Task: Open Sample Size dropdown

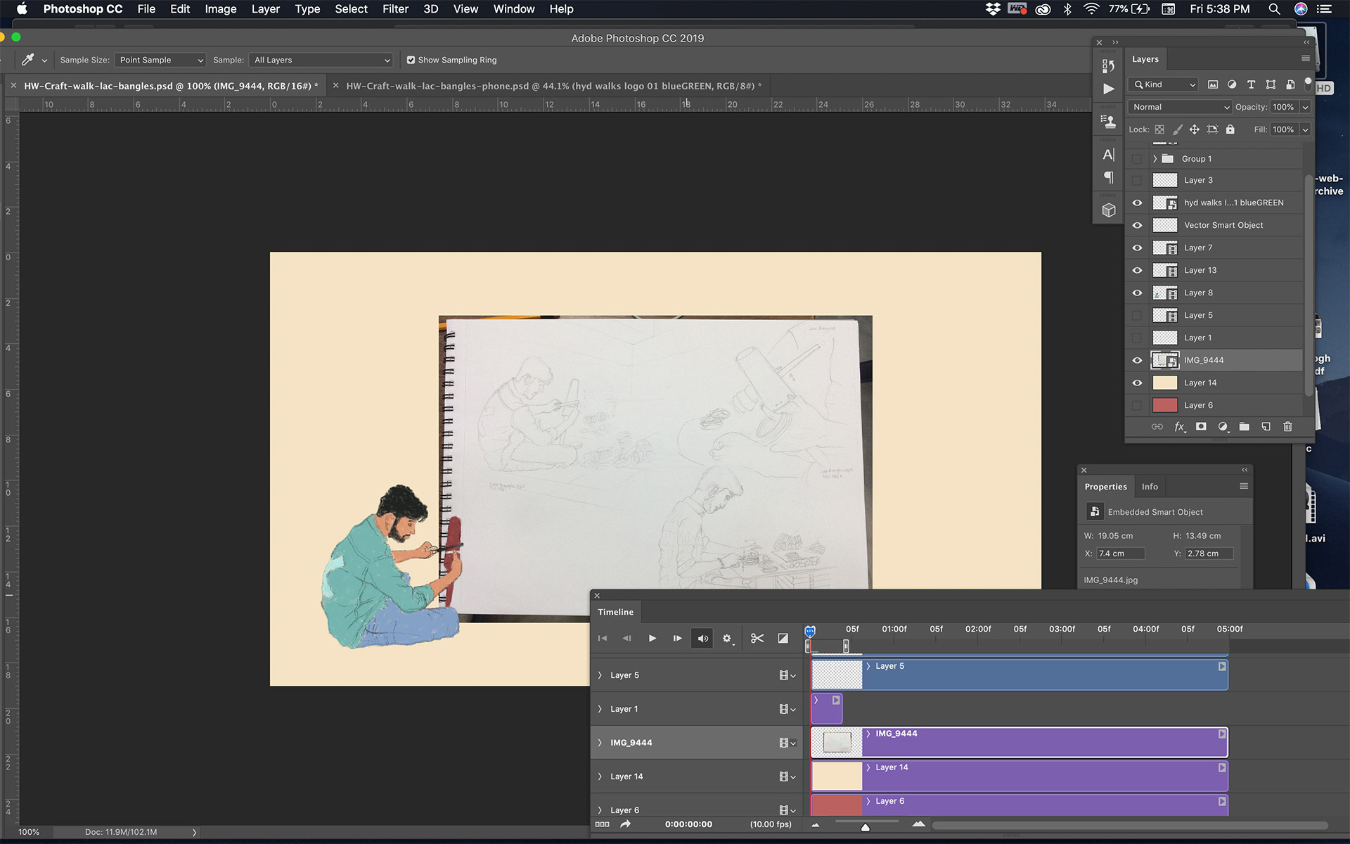Action: (x=160, y=60)
